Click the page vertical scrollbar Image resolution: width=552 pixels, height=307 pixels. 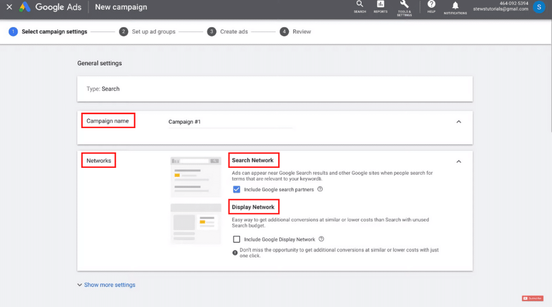550,76
